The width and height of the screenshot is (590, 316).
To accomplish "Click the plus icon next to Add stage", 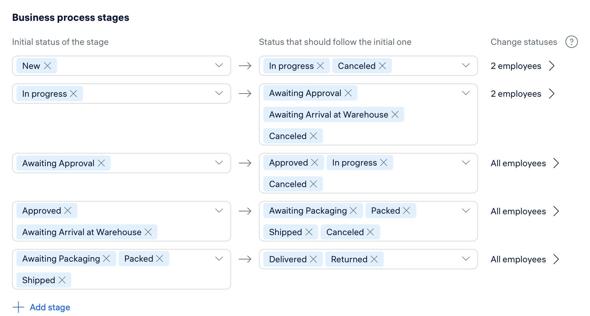I will tap(18, 307).
